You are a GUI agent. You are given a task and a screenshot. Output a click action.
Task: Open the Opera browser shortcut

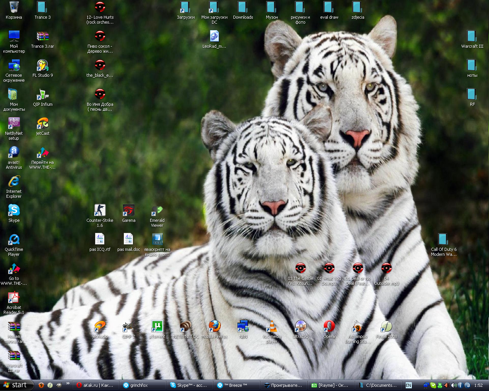pyautogui.click(x=329, y=326)
